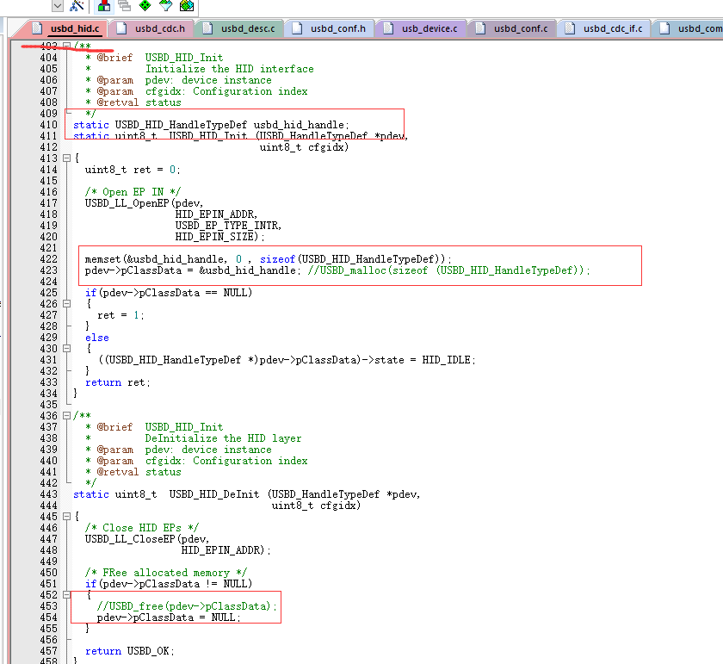This screenshot has height=664, width=723.
Task: Click the multi-diamond stack toolbar icon
Action: [x=186, y=6]
